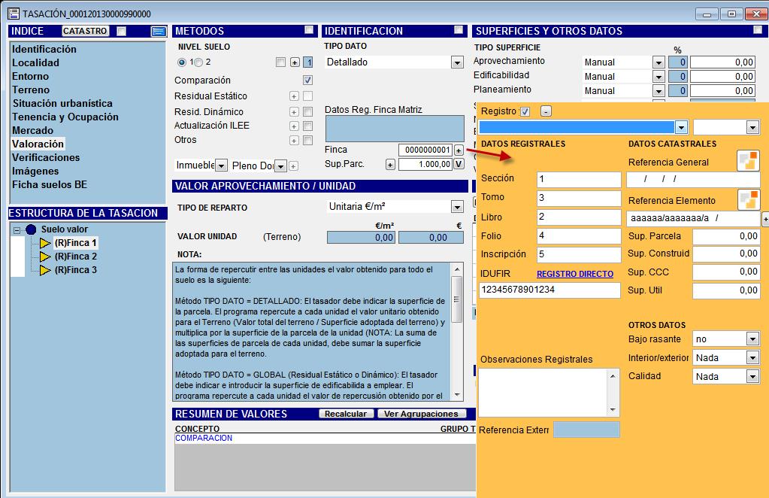
Task: Select (R)Finca 1 yellow triangle icon
Action: pos(45,243)
